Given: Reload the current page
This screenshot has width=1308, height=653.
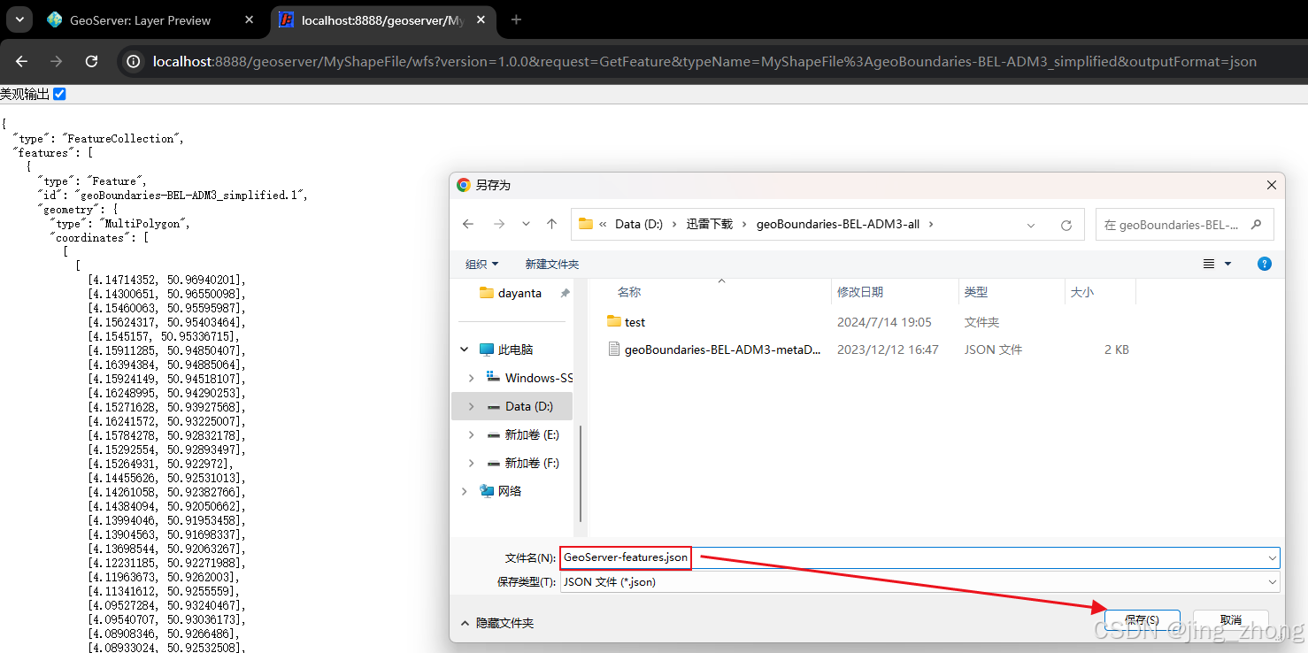Looking at the screenshot, I should point(91,61).
